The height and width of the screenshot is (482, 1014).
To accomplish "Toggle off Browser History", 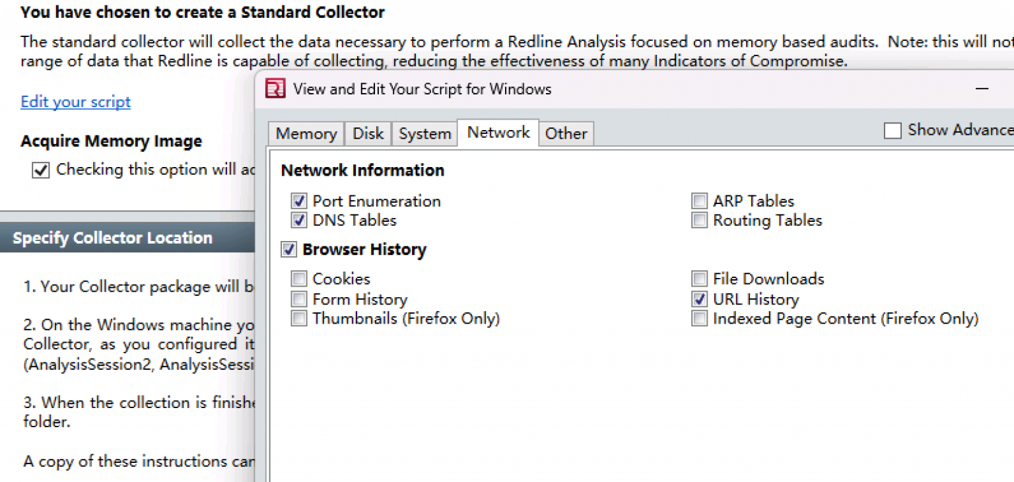I will pyautogui.click(x=288, y=249).
